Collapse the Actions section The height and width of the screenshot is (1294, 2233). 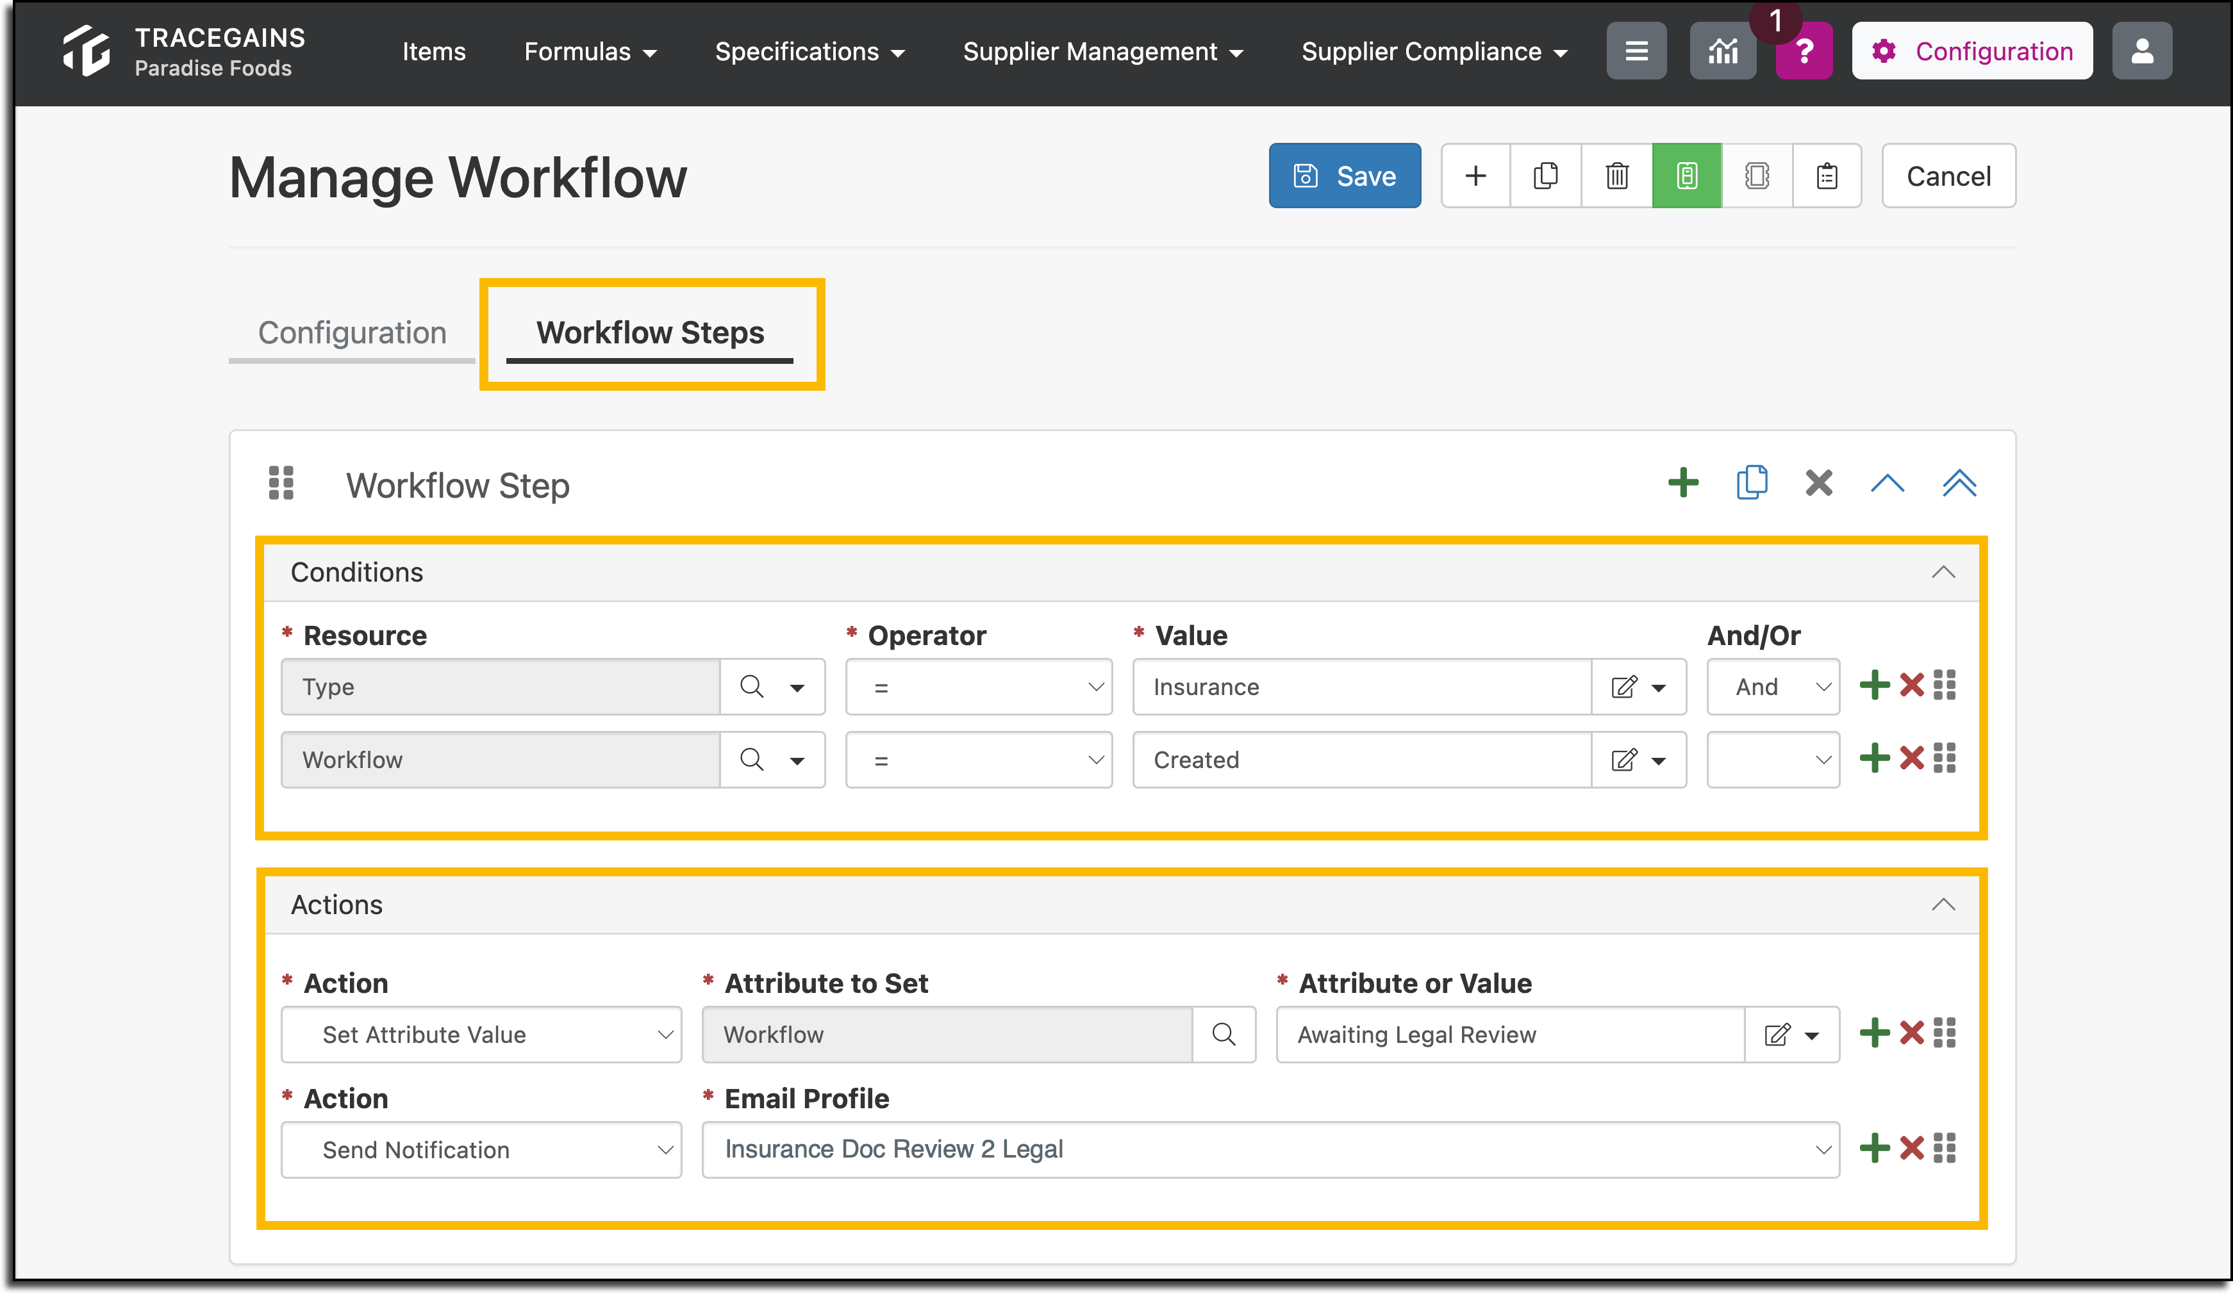point(1943,905)
